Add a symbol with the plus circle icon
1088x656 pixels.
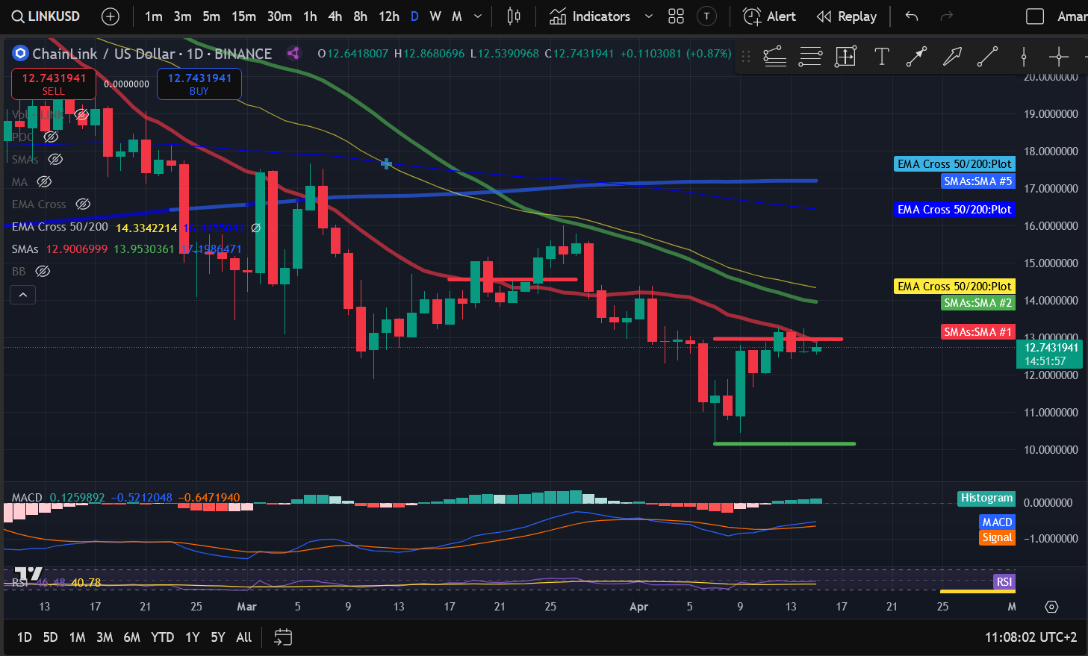coord(110,16)
